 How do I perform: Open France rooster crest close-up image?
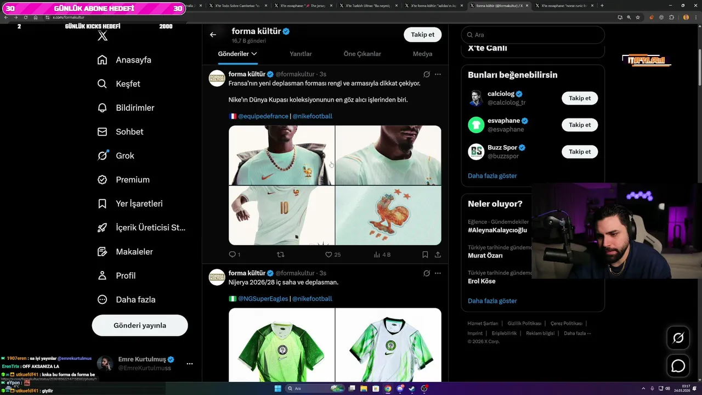coord(388,216)
